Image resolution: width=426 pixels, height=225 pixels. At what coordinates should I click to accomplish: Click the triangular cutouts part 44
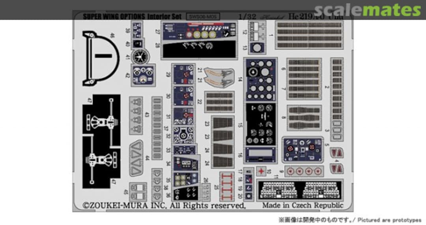point(138,158)
